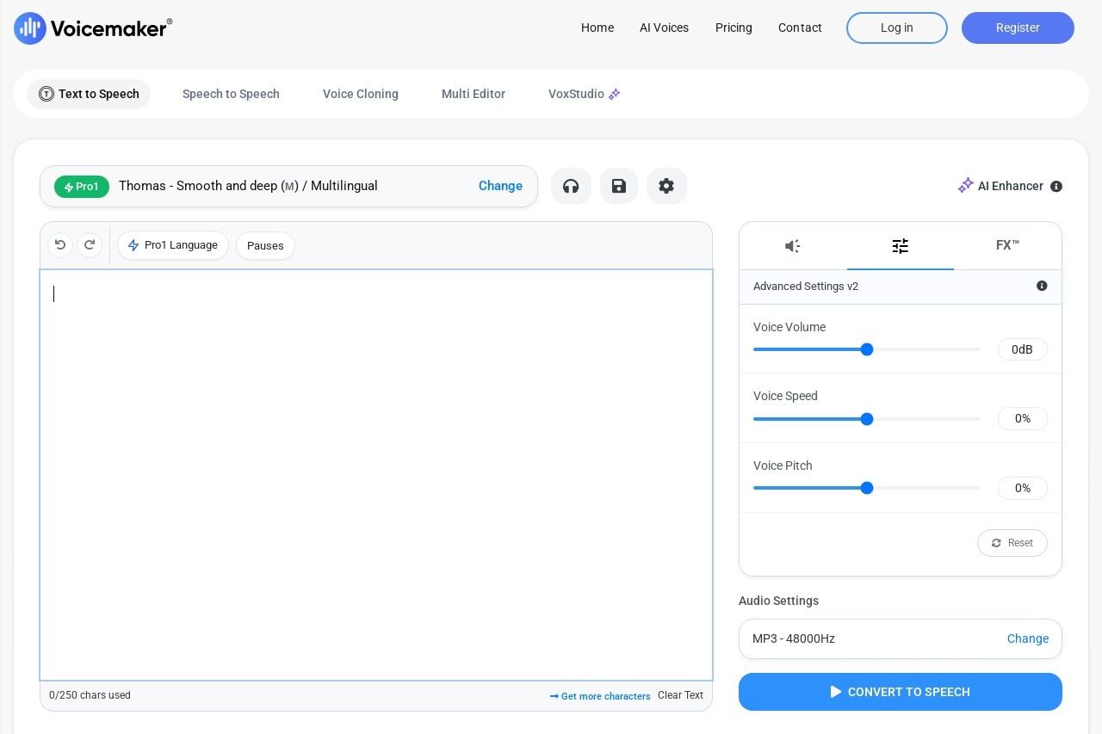Click the redo arrow icon
The height and width of the screenshot is (734, 1102).
click(x=90, y=245)
